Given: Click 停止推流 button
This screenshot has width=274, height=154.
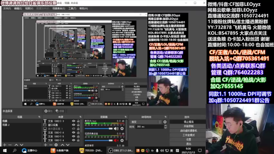Looking at the screenshot, I should 188,122.
